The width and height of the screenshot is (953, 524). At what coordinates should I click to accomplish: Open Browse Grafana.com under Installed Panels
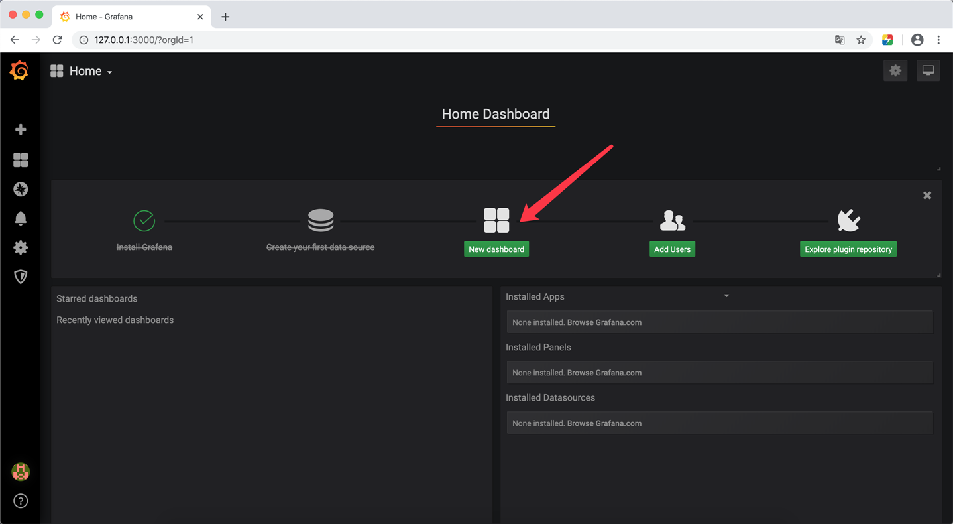pos(604,373)
